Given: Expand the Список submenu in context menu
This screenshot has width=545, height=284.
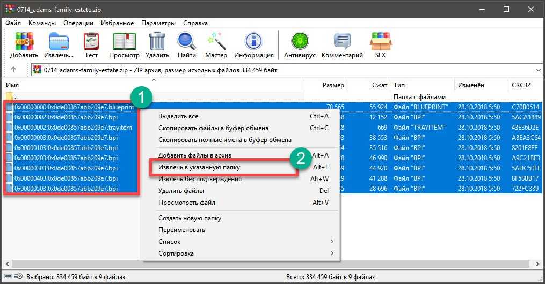Looking at the screenshot, I should pyautogui.click(x=245, y=242).
